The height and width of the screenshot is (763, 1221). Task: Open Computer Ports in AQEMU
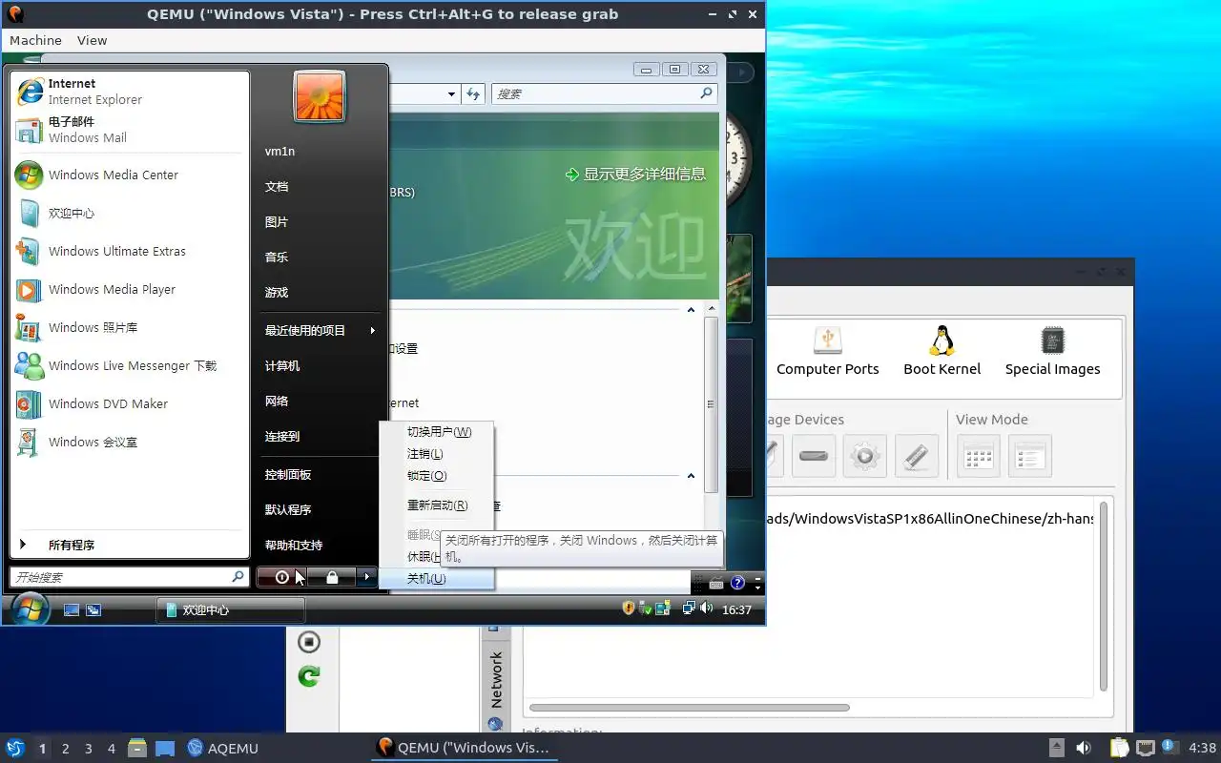point(828,351)
